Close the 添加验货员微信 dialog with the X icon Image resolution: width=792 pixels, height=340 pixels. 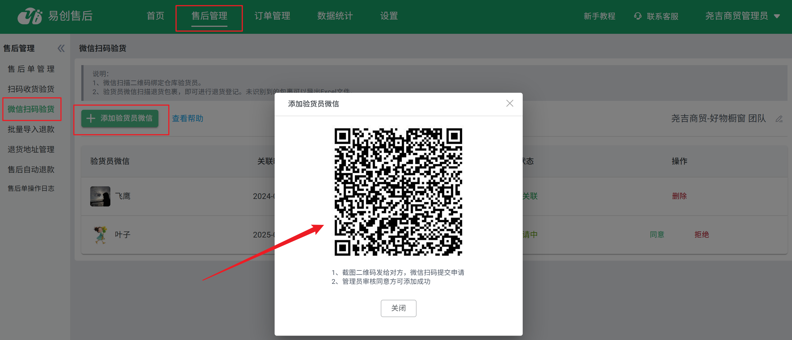coord(510,104)
